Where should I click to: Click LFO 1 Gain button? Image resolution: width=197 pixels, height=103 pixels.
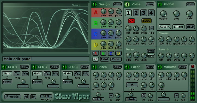pyautogui.click(x=7, y=73)
